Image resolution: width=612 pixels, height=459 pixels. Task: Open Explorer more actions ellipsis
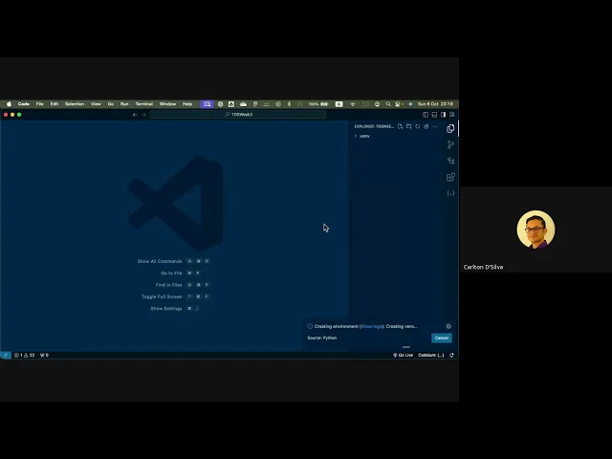point(435,126)
